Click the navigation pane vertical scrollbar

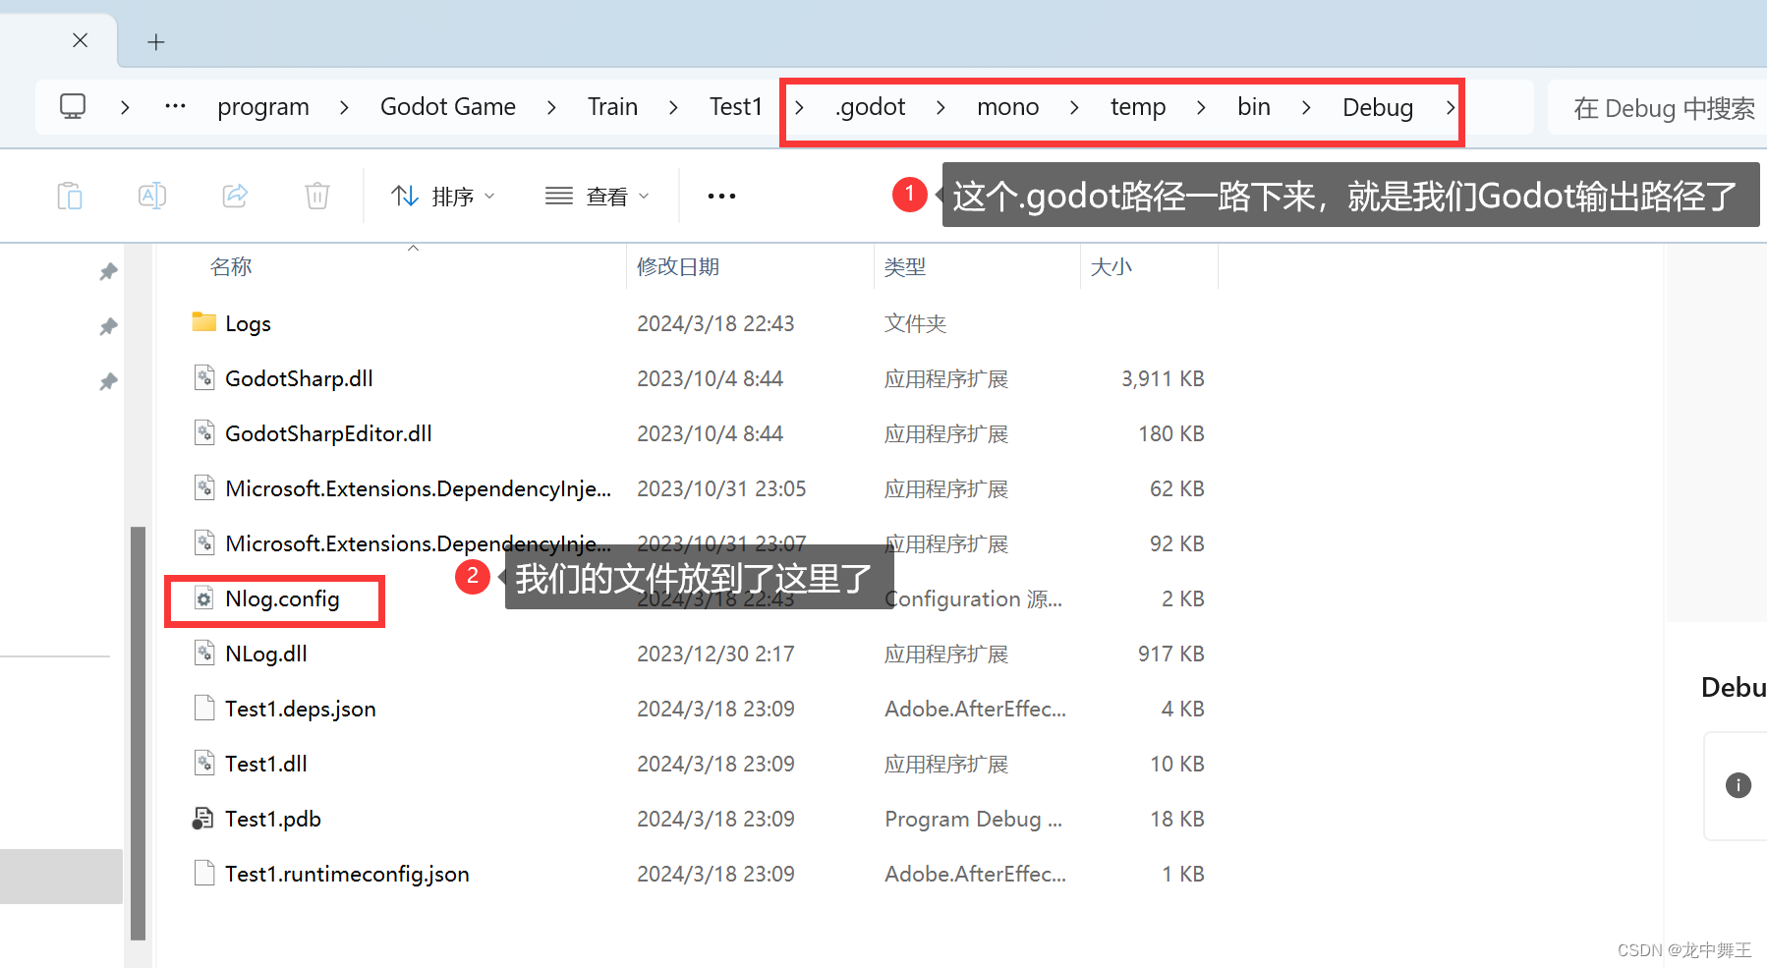[139, 733]
